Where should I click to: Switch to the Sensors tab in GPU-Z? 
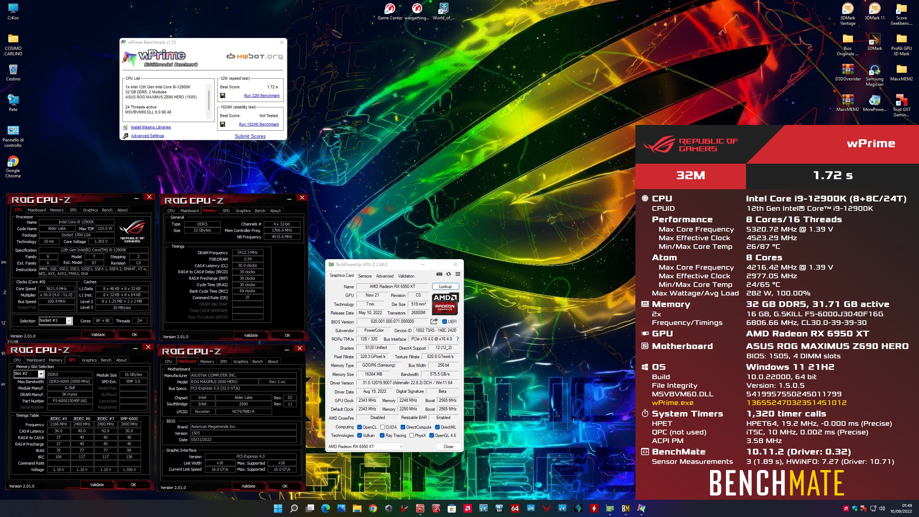(x=365, y=276)
